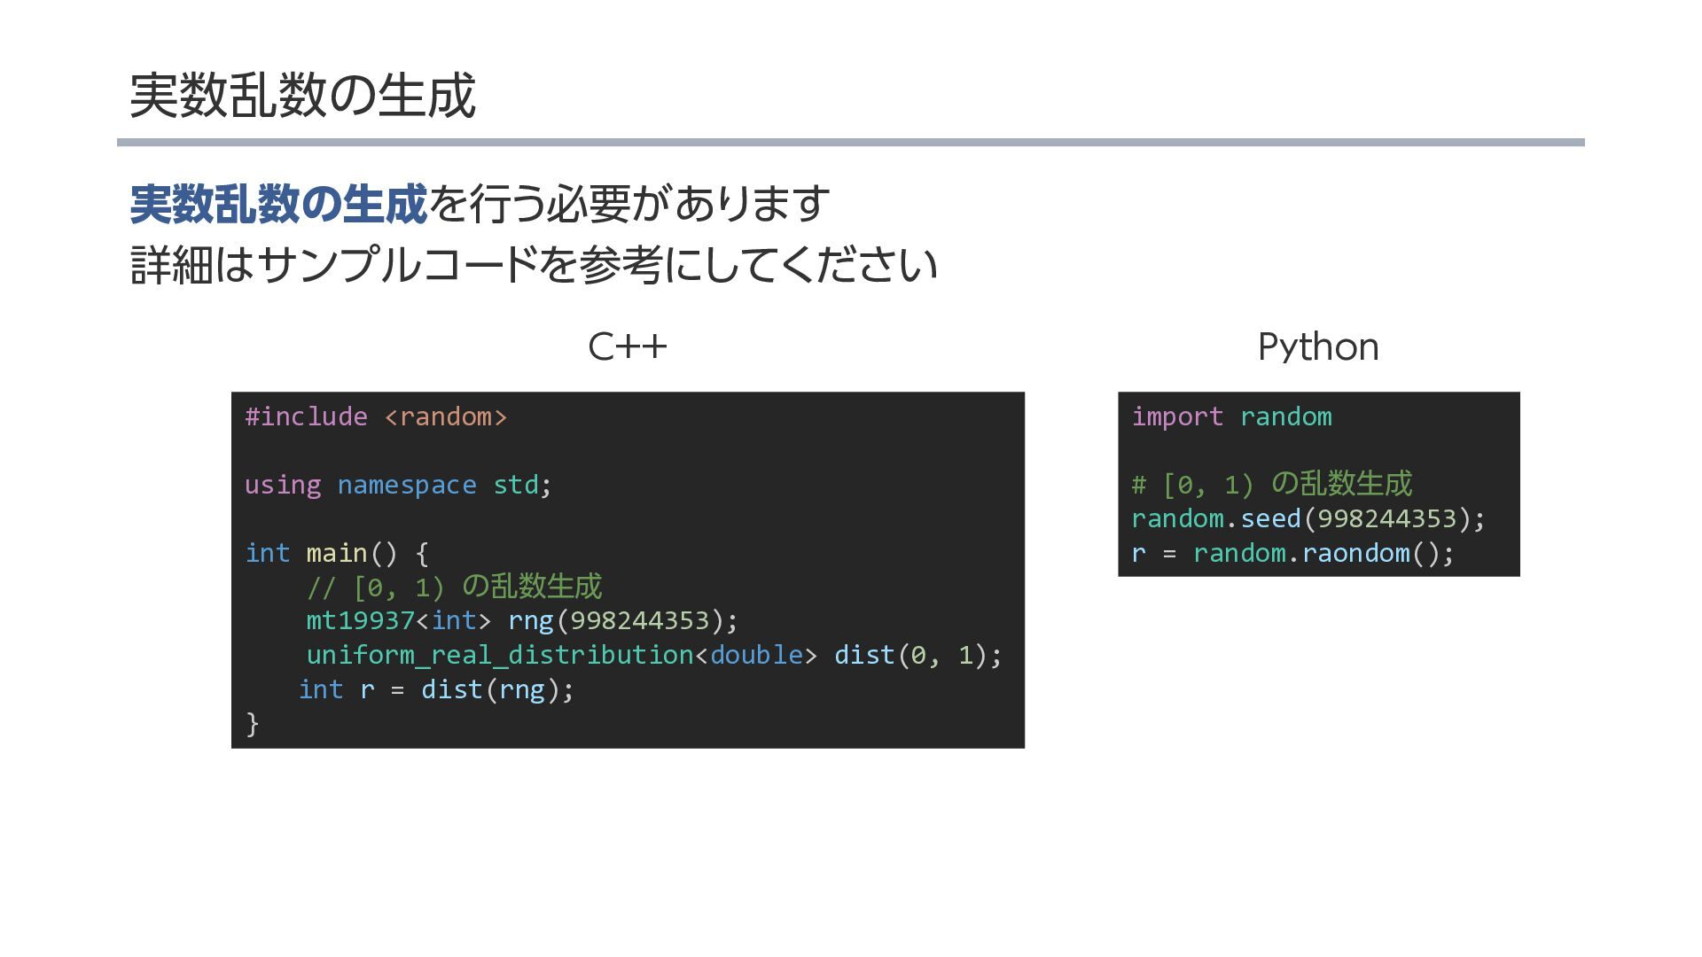Click the text を行う必要があります
Image resolution: width=1702 pixels, height=957 pixels.
629,204
